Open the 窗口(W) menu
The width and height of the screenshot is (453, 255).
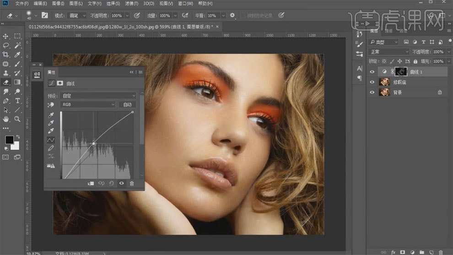(185, 4)
